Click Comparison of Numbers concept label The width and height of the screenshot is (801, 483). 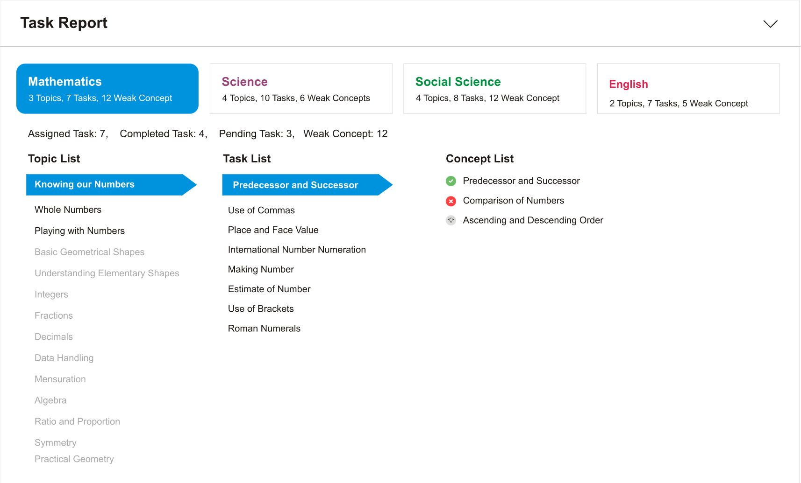[513, 201]
